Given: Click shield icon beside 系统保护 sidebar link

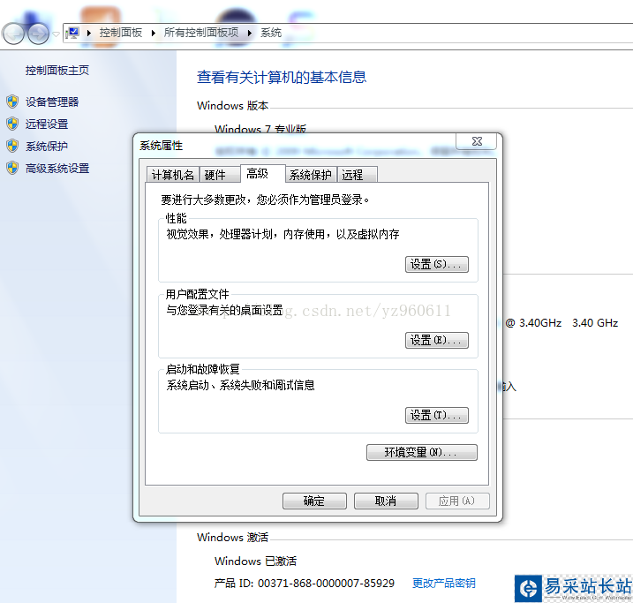Looking at the screenshot, I should coord(12,146).
